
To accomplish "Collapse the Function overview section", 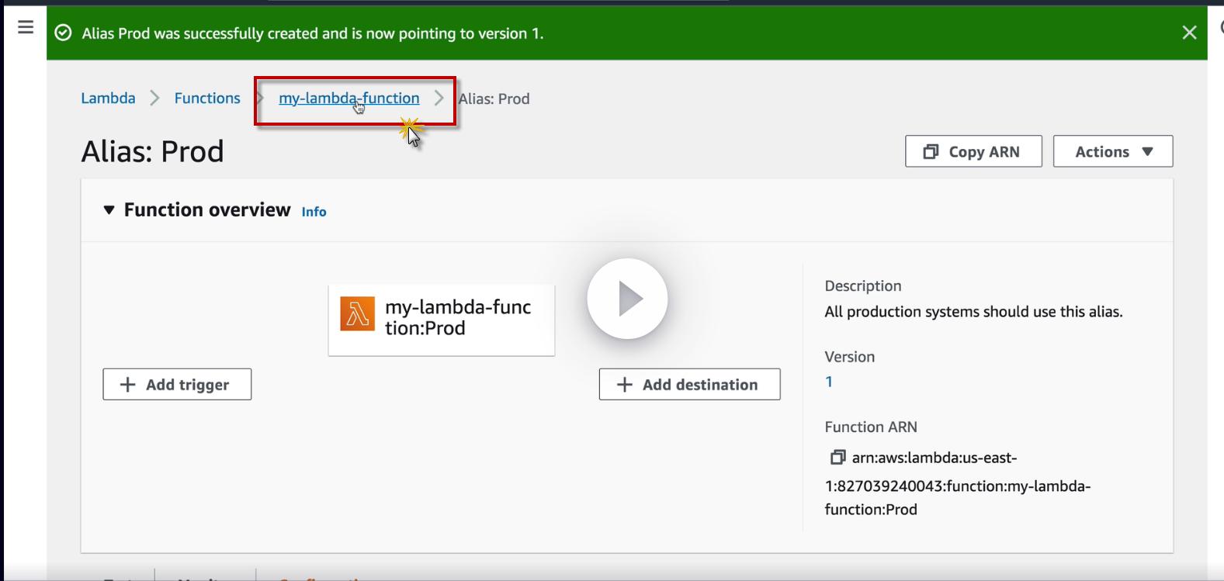I will click(x=109, y=210).
